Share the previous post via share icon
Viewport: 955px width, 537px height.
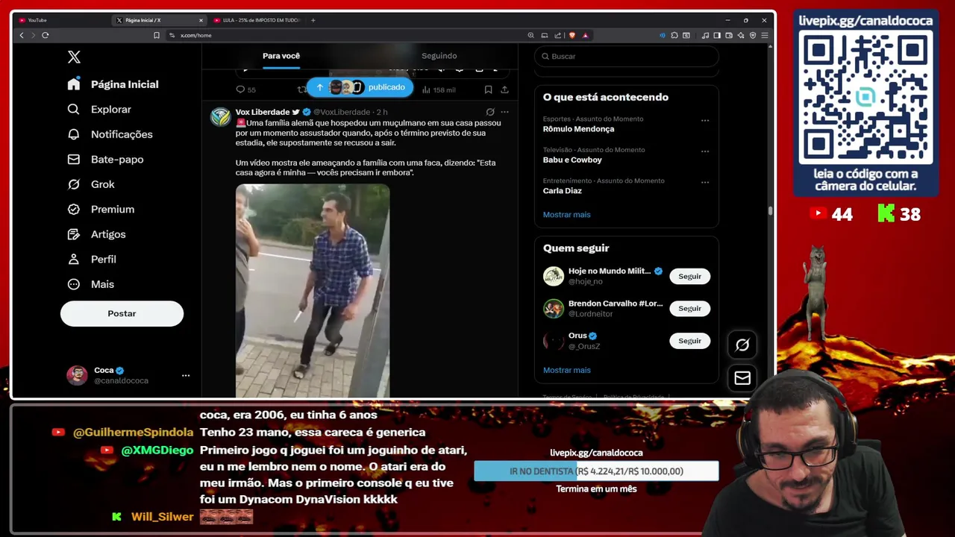(x=504, y=89)
